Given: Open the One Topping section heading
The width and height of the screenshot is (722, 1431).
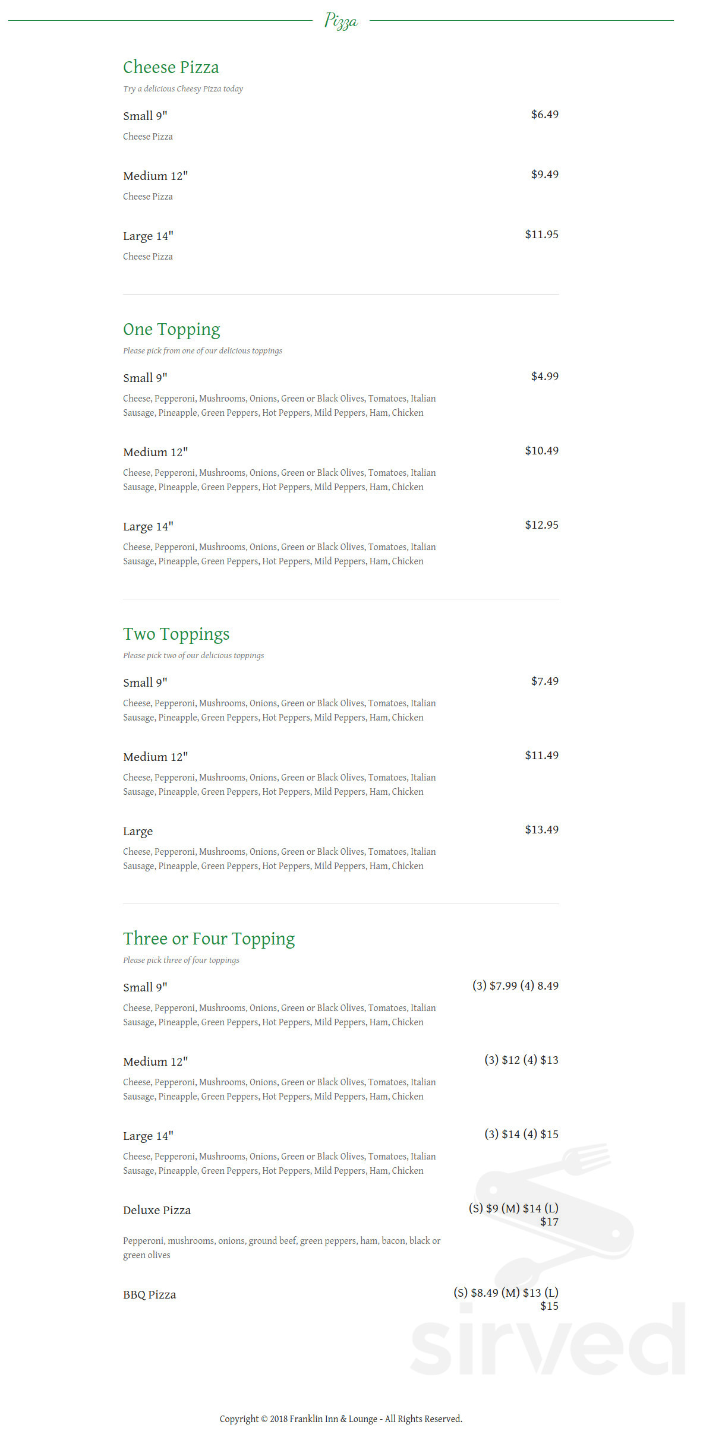Looking at the screenshot, I should click(x=171, y=329).
